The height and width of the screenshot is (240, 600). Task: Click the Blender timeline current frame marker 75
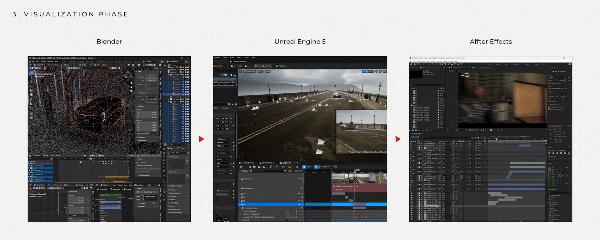tap(91, 159)
